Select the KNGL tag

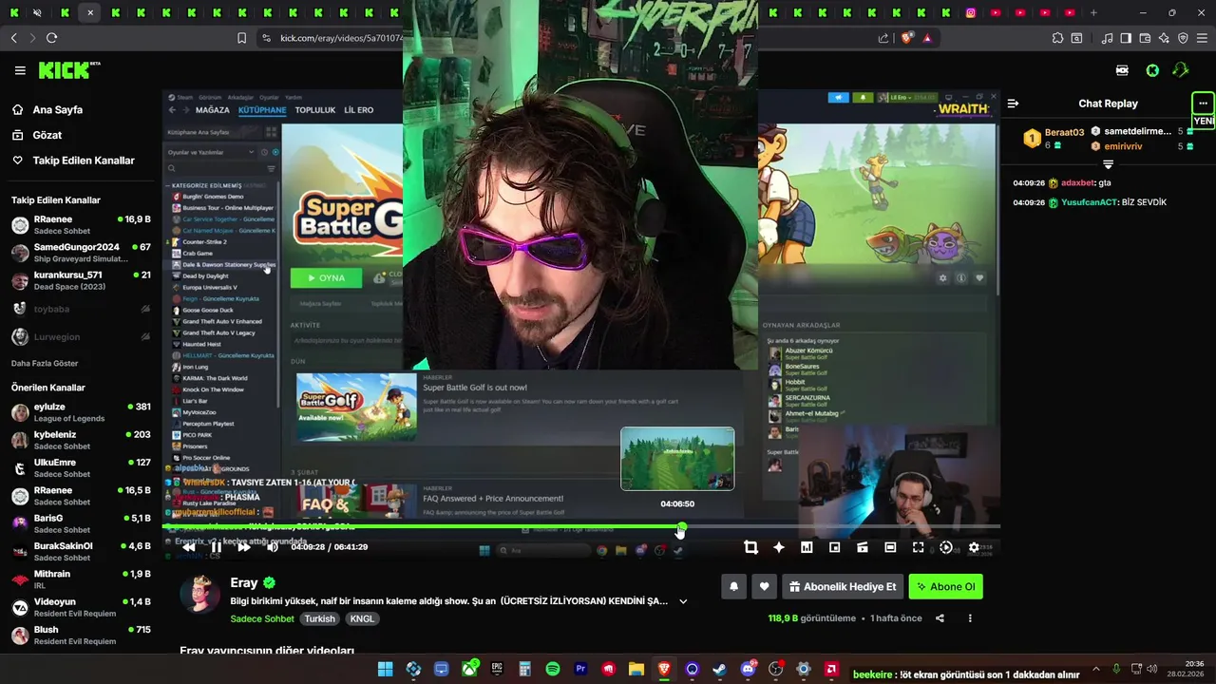362,618
